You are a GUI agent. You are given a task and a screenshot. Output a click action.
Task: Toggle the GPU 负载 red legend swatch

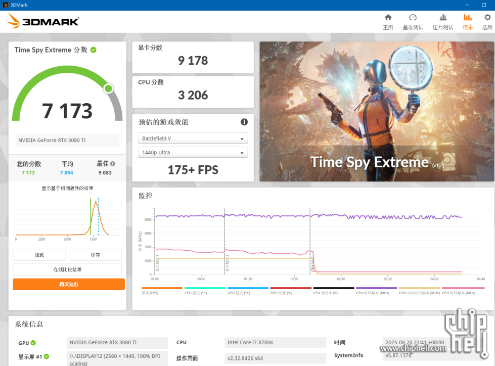(291, 288)
